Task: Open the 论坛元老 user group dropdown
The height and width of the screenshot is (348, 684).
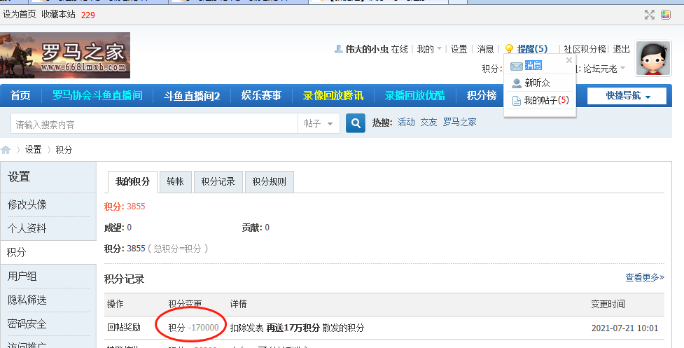Action: [x=605, y=69]
